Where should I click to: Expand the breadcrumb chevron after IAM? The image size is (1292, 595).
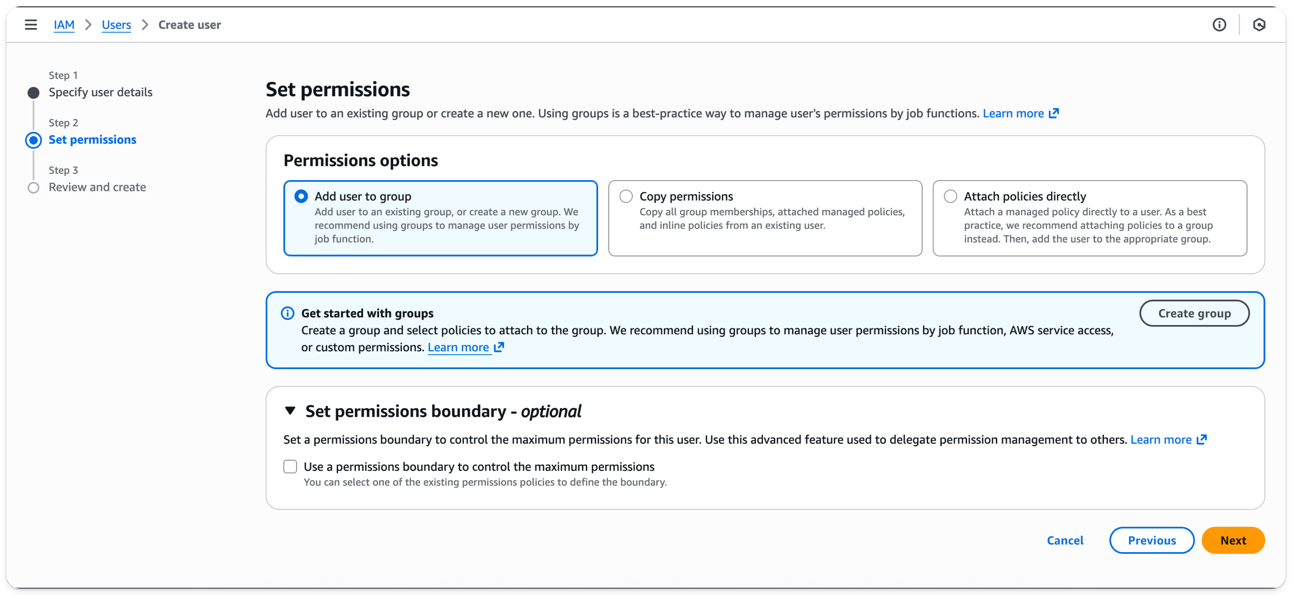88,25
